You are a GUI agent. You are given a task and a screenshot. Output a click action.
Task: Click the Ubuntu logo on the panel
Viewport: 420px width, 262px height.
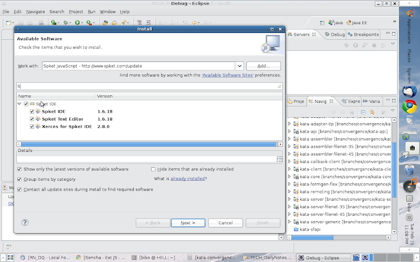(409, 13)
